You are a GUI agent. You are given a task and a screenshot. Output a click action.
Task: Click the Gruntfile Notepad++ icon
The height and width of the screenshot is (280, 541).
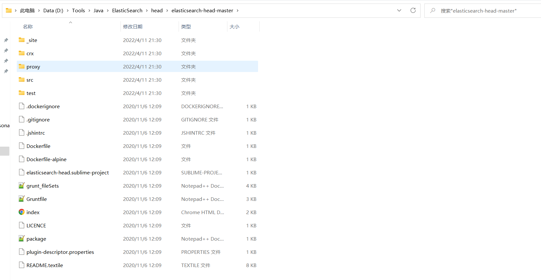pos(22,199)
